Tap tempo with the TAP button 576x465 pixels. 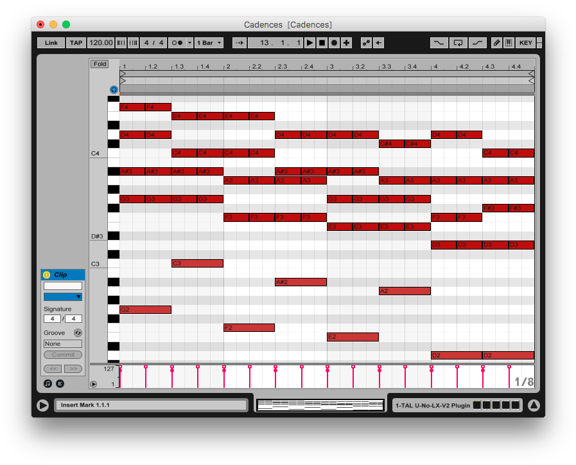pos(76,42)
